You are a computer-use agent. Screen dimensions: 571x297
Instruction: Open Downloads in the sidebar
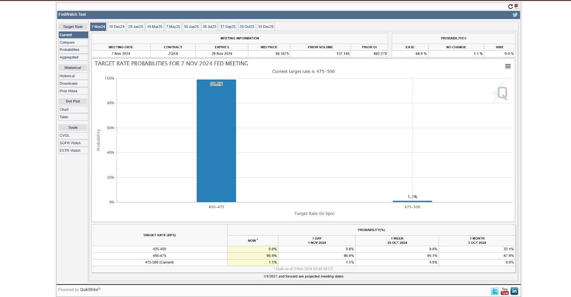(73, 84)
